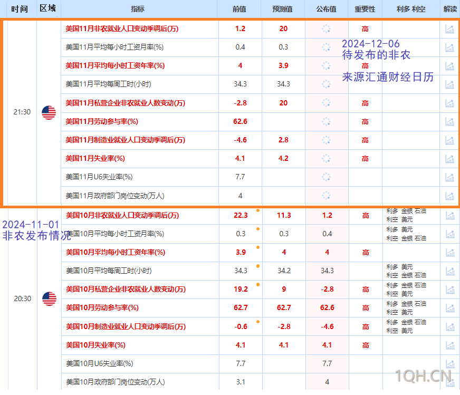
Task: Open chart icon for 美国10月U6失业率
Action: click(x=450, y=364)
